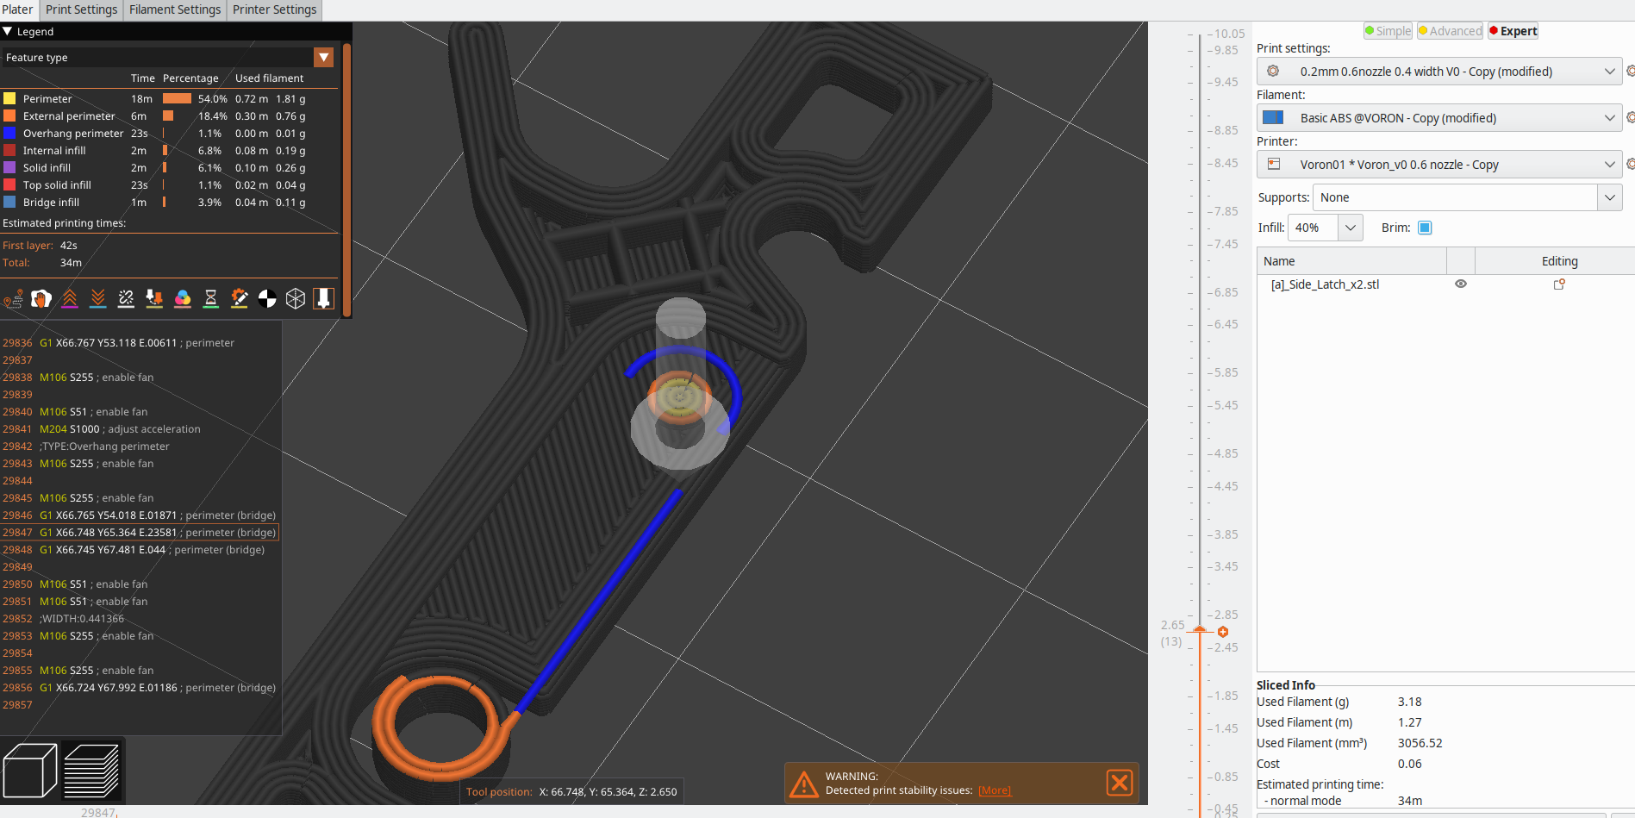Toggle seams visibility in preview
This screenshot has width=1635, height=818.
[x=126, y=298]
